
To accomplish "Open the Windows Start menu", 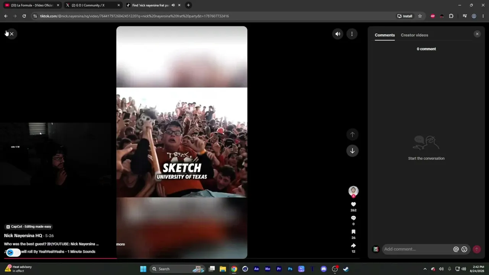I will 143,269.
